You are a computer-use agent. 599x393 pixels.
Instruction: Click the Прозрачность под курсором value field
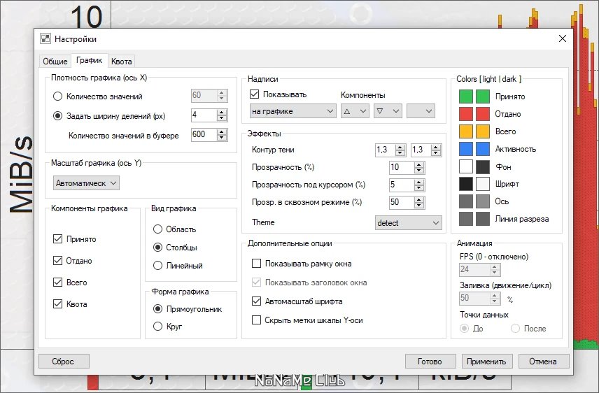(x=401, y=185)
